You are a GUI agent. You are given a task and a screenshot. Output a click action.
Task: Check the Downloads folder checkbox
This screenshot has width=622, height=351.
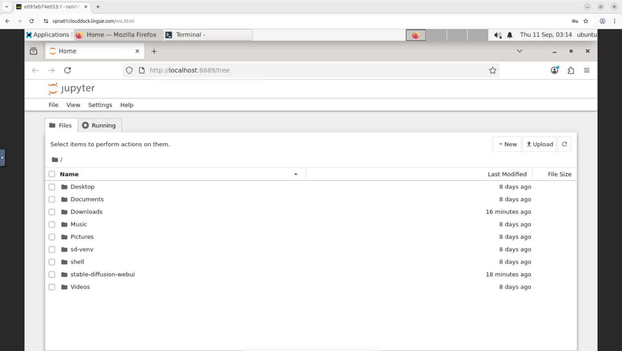[x=52, y=212]
